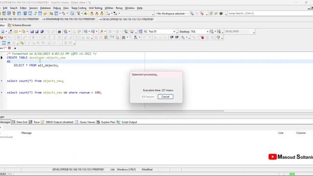This screenshot has width=313, height=176.
Task: Switch to the Trace tab
Action: coord(34,122)
